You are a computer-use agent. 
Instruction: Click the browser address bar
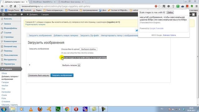[86, 6]
